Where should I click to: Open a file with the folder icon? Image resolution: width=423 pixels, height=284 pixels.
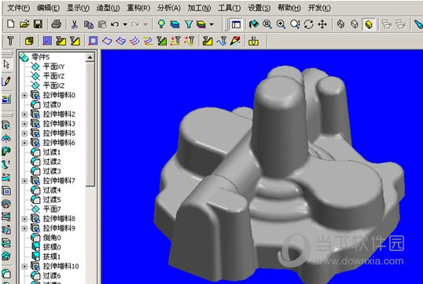[x=24, y=24]
